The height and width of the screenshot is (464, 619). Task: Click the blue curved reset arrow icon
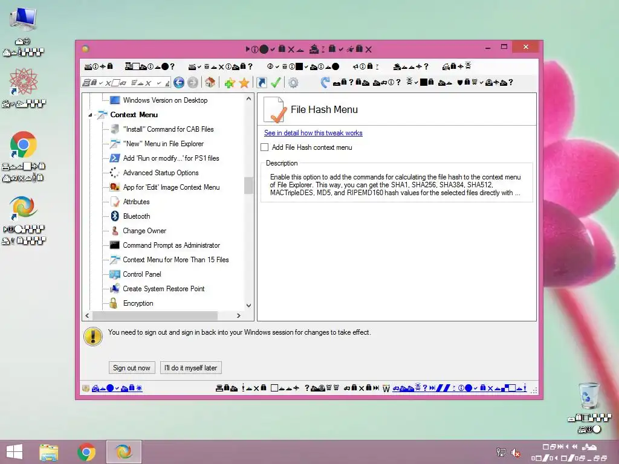click(325, 82)
